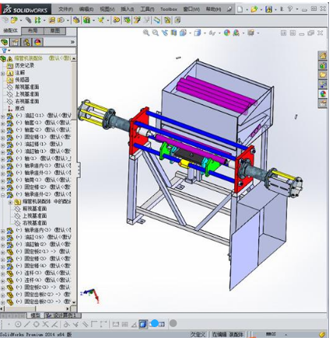
Task: Toggle the highlighted blue view cube button
Action: (x=142, y=324)
